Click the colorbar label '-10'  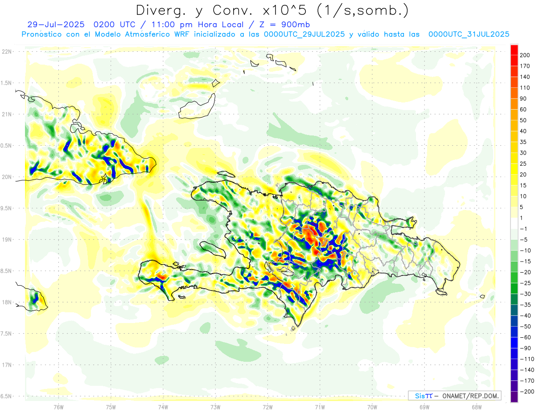[526, 250]
